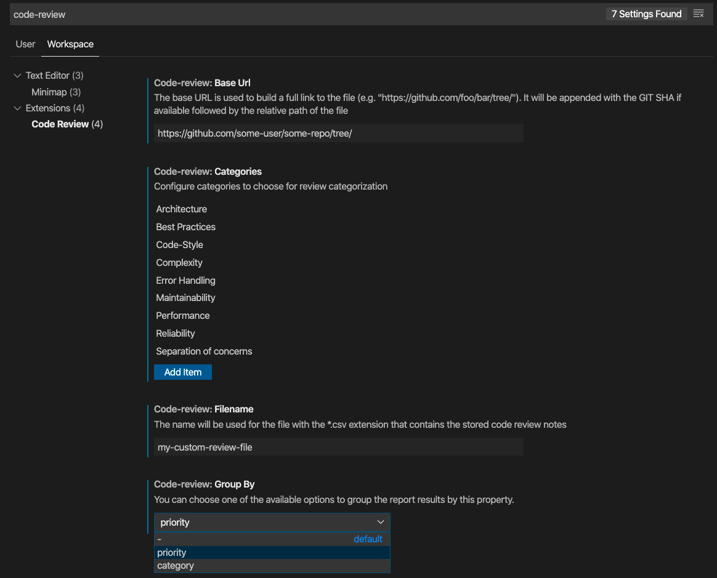The image size is (717, 578).
Task: Choose the '-' default dropdown option
Action: pos(272,539)
